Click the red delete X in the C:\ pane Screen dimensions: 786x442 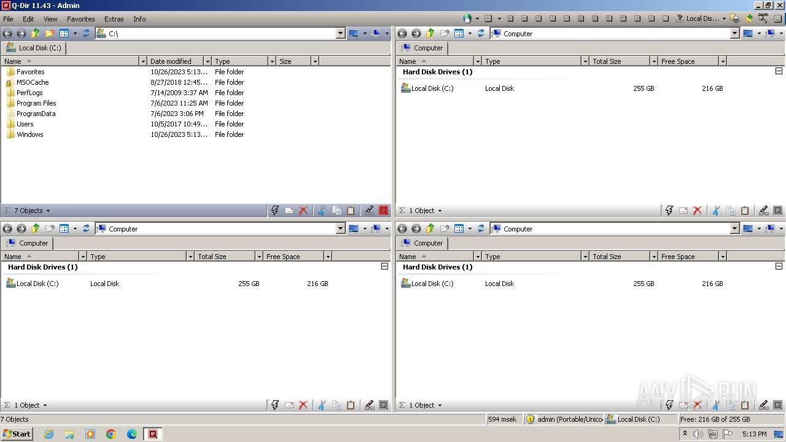tap(303, 211)
